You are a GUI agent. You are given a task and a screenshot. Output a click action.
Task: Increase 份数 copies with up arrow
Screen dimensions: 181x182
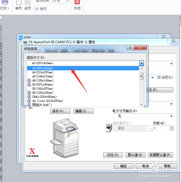pos(172,127)
